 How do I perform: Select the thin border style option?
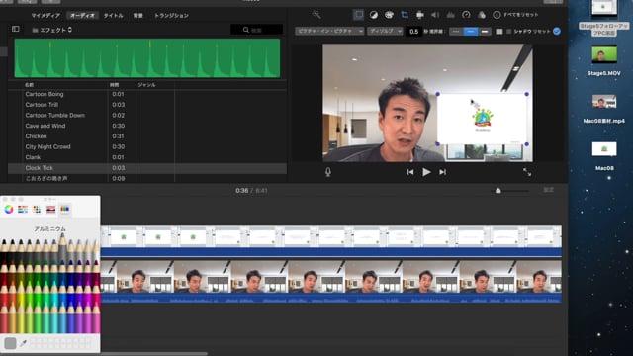tap(471, 31)
